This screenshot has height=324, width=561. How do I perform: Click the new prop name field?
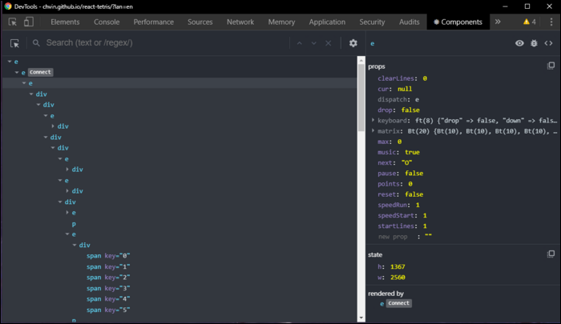tap(393, 237)
